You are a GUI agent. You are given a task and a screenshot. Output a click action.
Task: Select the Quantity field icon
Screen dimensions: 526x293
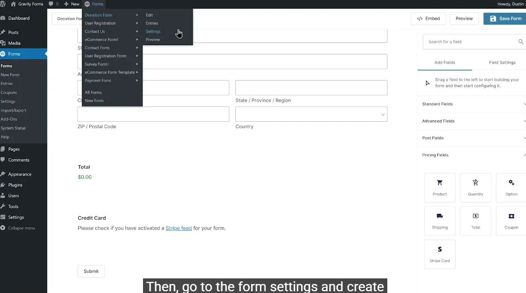click(475, 183)
